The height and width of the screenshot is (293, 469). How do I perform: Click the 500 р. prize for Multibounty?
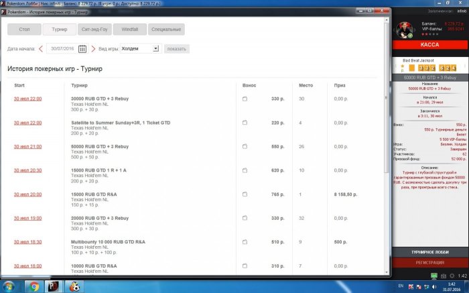tap(340, 242)
